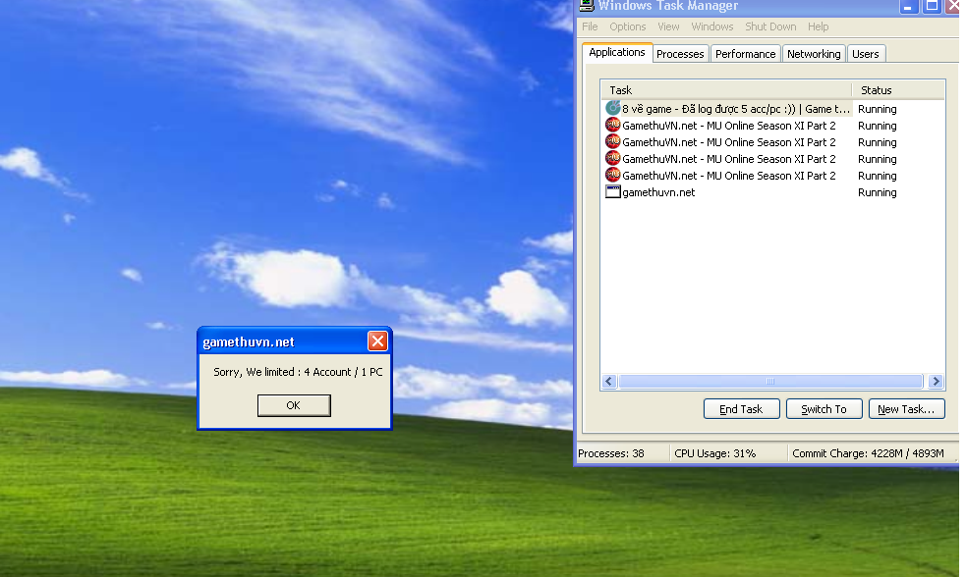The height and width of the screenshot is (577, 966).
Task: Open the View menu
Action: (668, 26)
